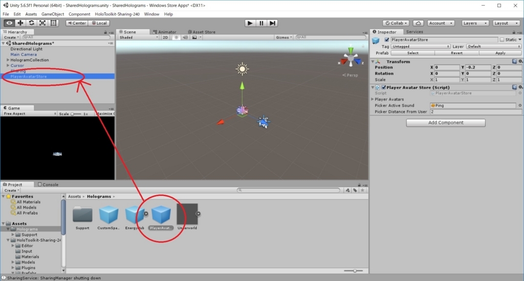Open the Component menu

[79, 14]
